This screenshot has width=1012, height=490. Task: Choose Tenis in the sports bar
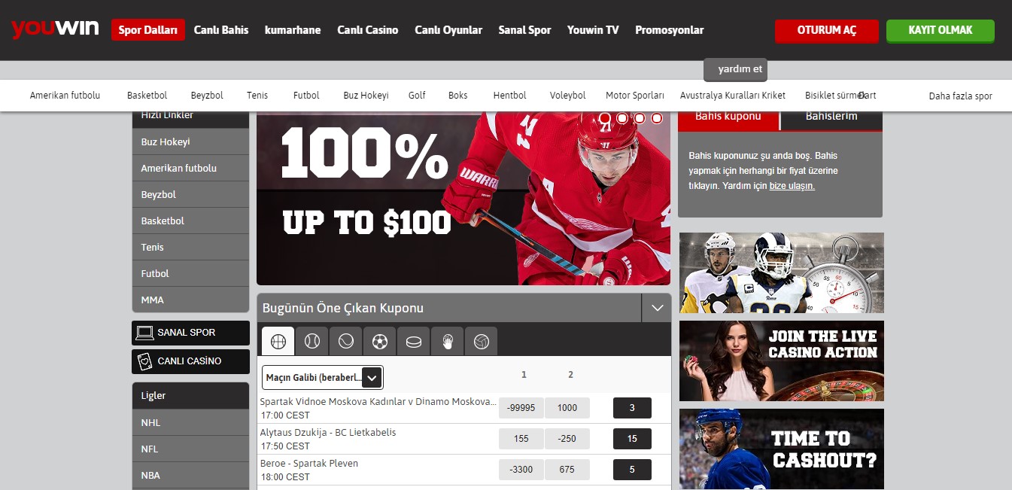point(257,96)
